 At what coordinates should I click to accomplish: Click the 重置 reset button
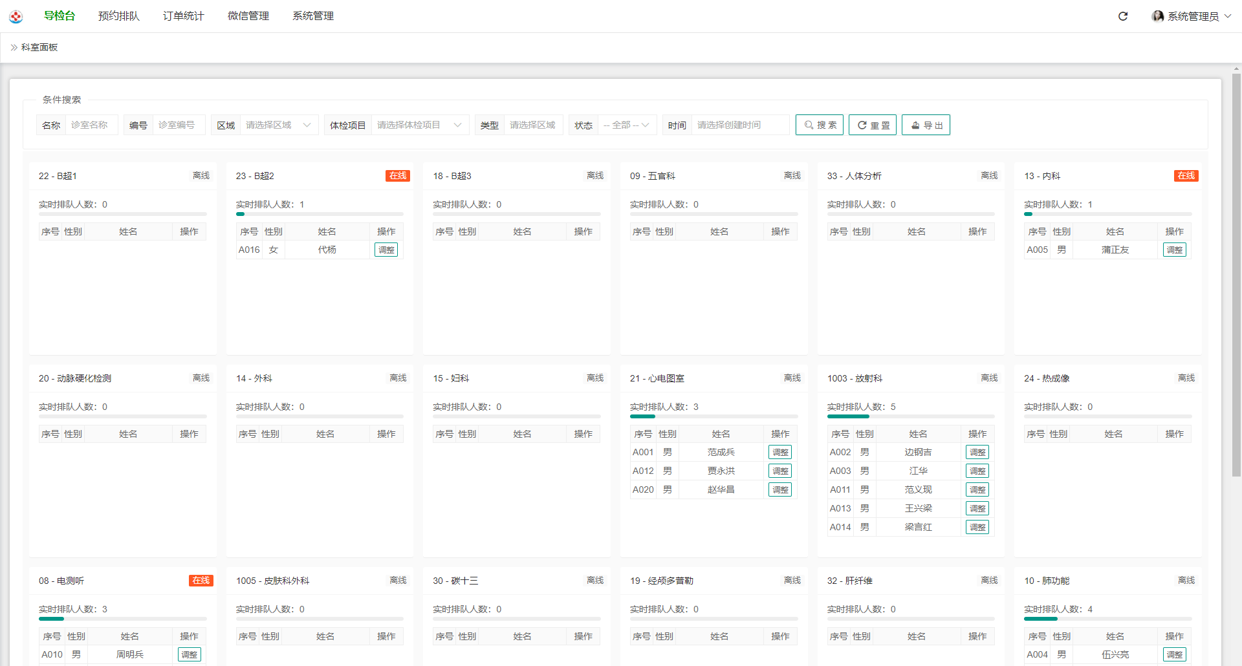click(x=872, y=125)
